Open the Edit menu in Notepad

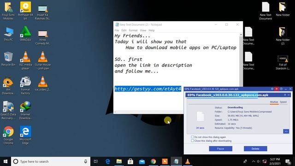(x=124, y=30)
